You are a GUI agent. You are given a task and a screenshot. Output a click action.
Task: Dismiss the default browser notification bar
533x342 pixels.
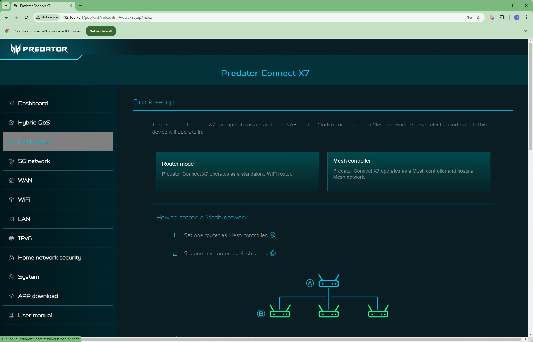525,31
